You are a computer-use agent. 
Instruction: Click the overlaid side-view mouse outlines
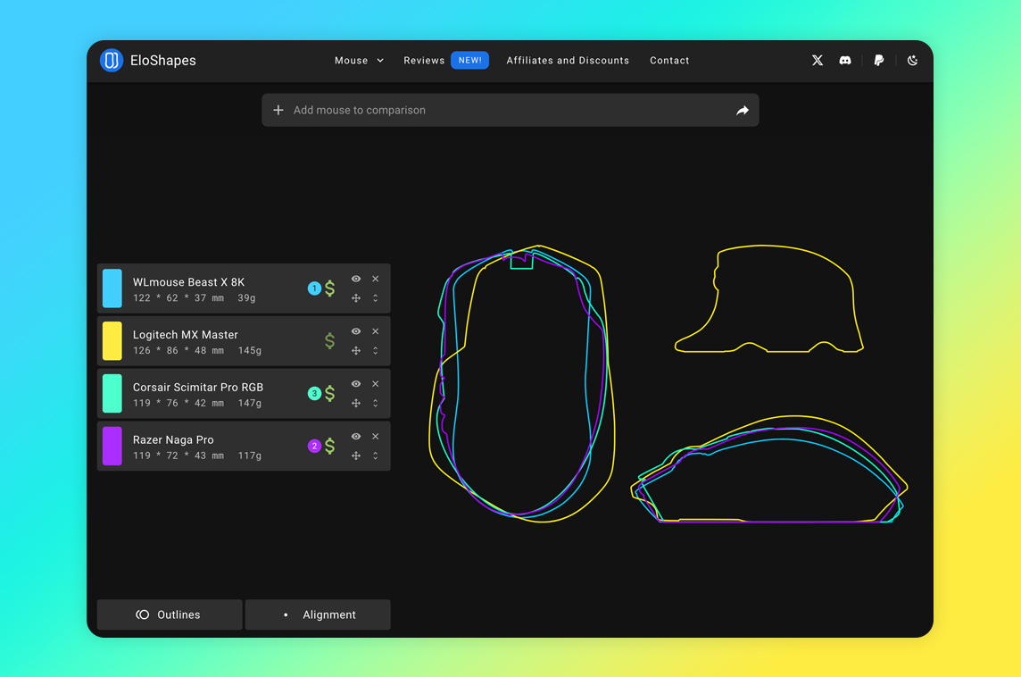pyautogui.click(x=769, y=469)
